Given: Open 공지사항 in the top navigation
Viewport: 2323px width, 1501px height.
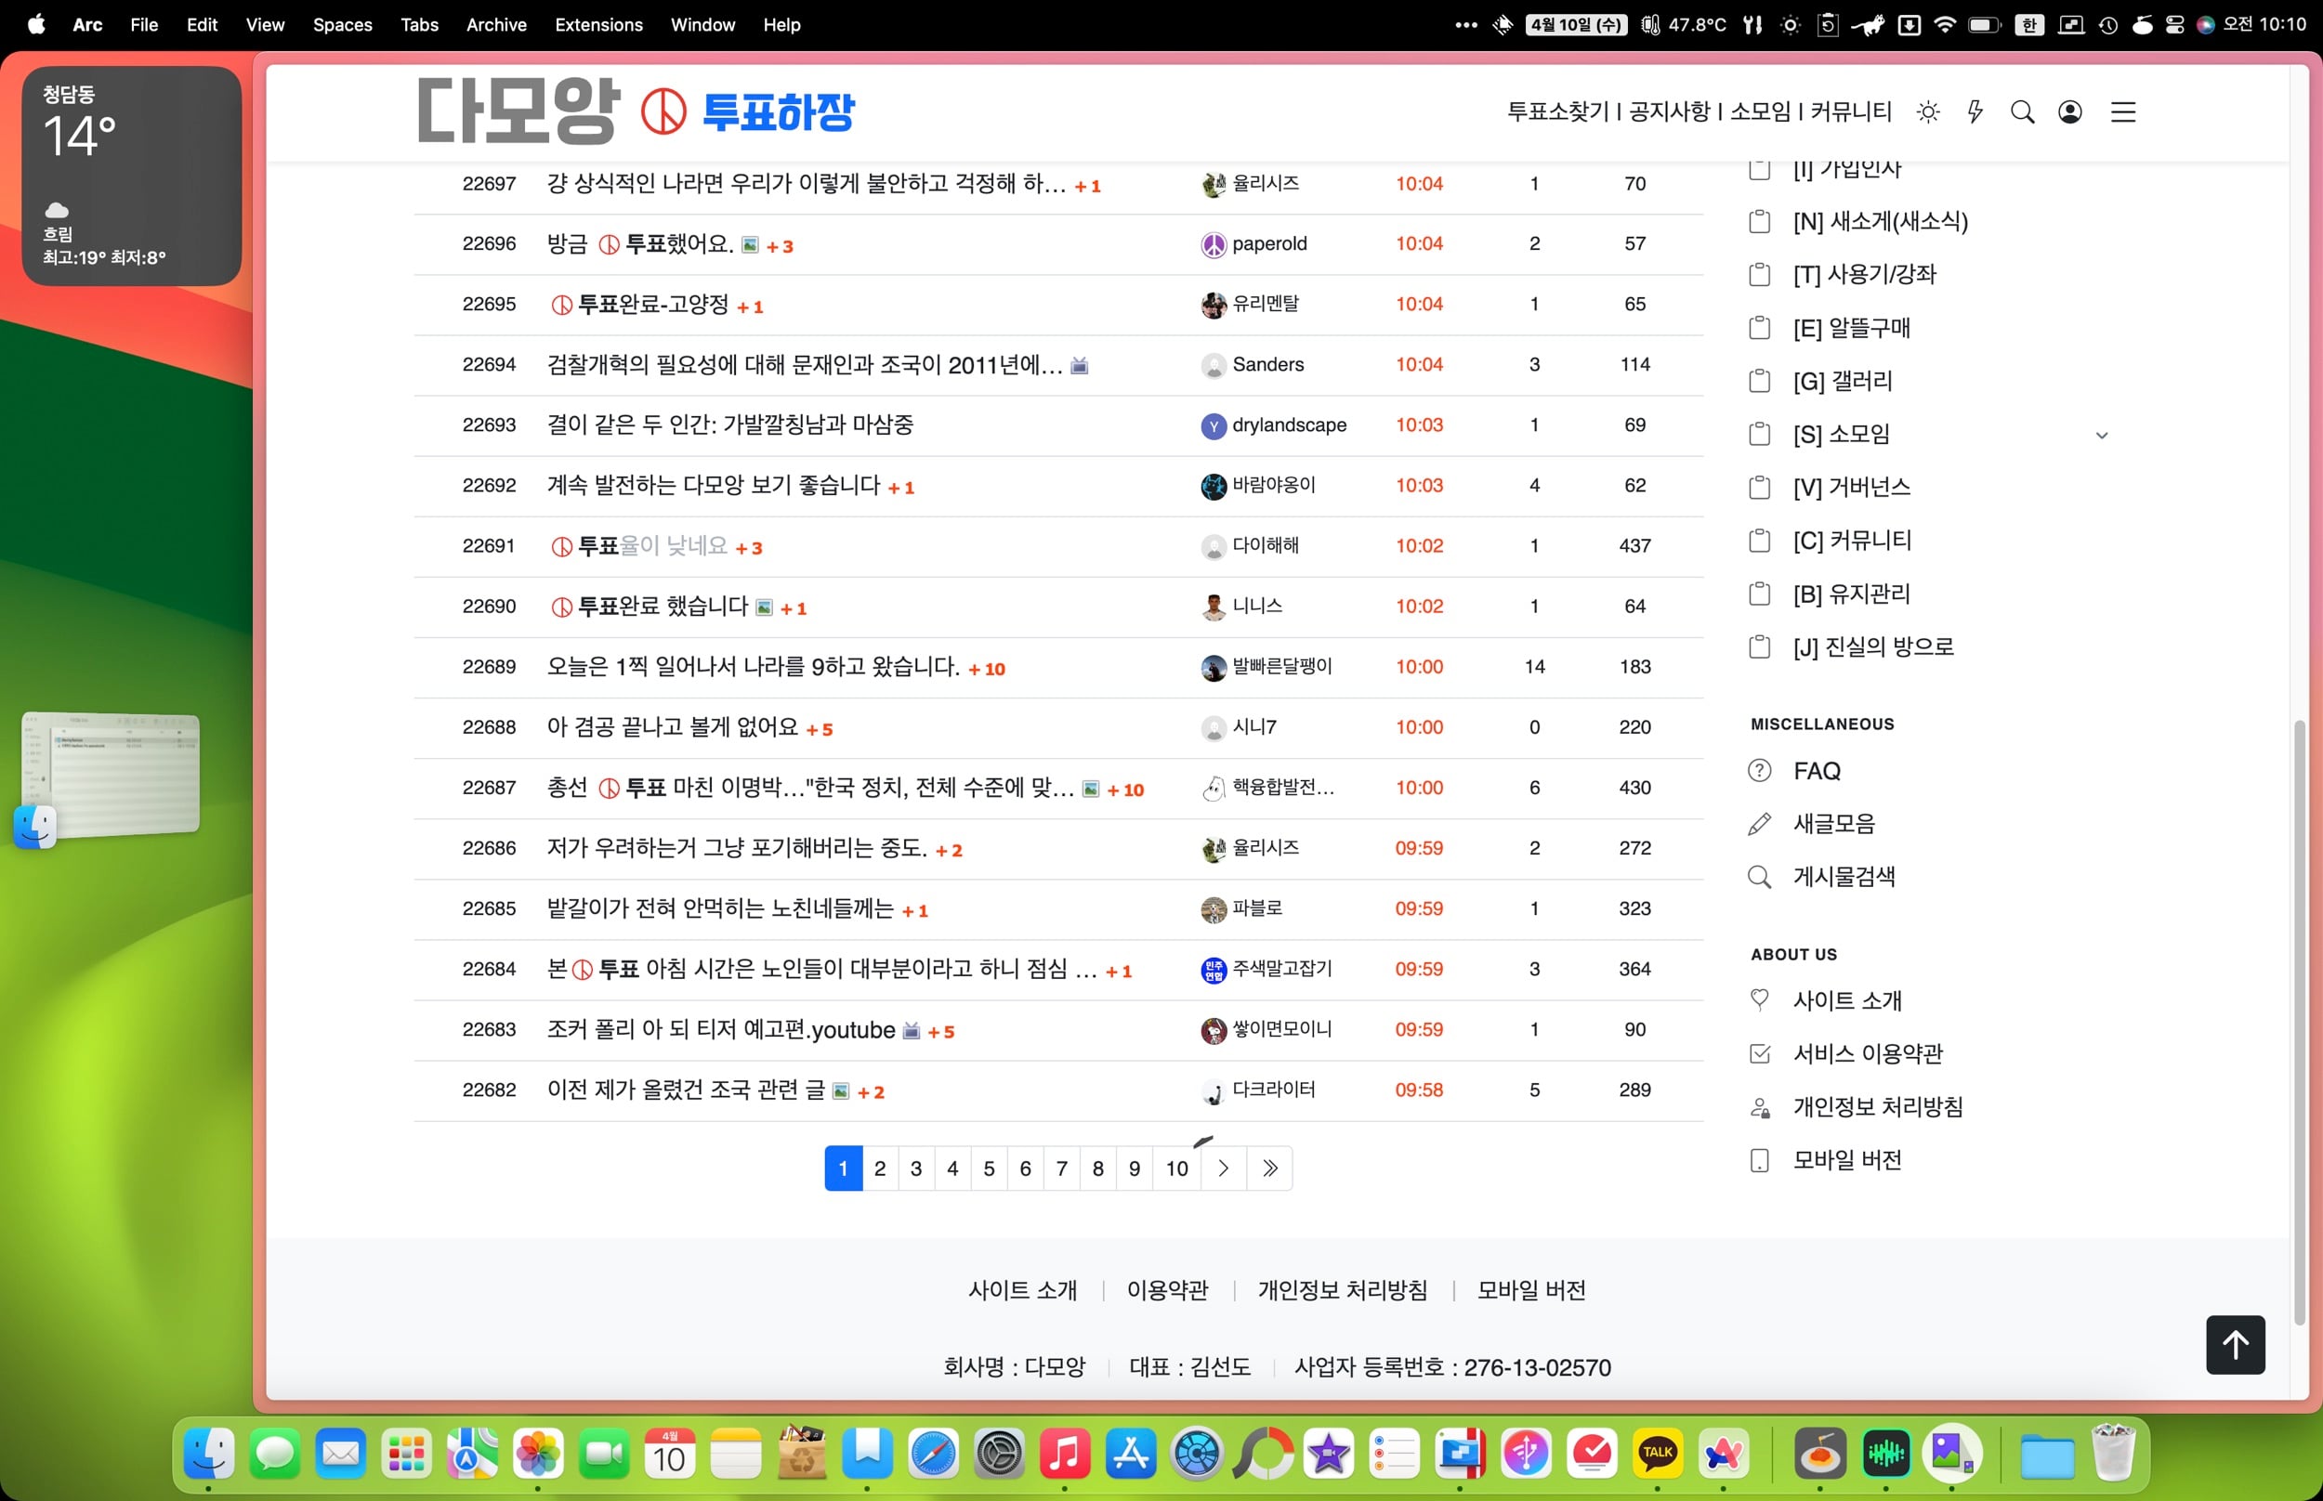Looking at the screenshot, I should (x=1669, y=111).
